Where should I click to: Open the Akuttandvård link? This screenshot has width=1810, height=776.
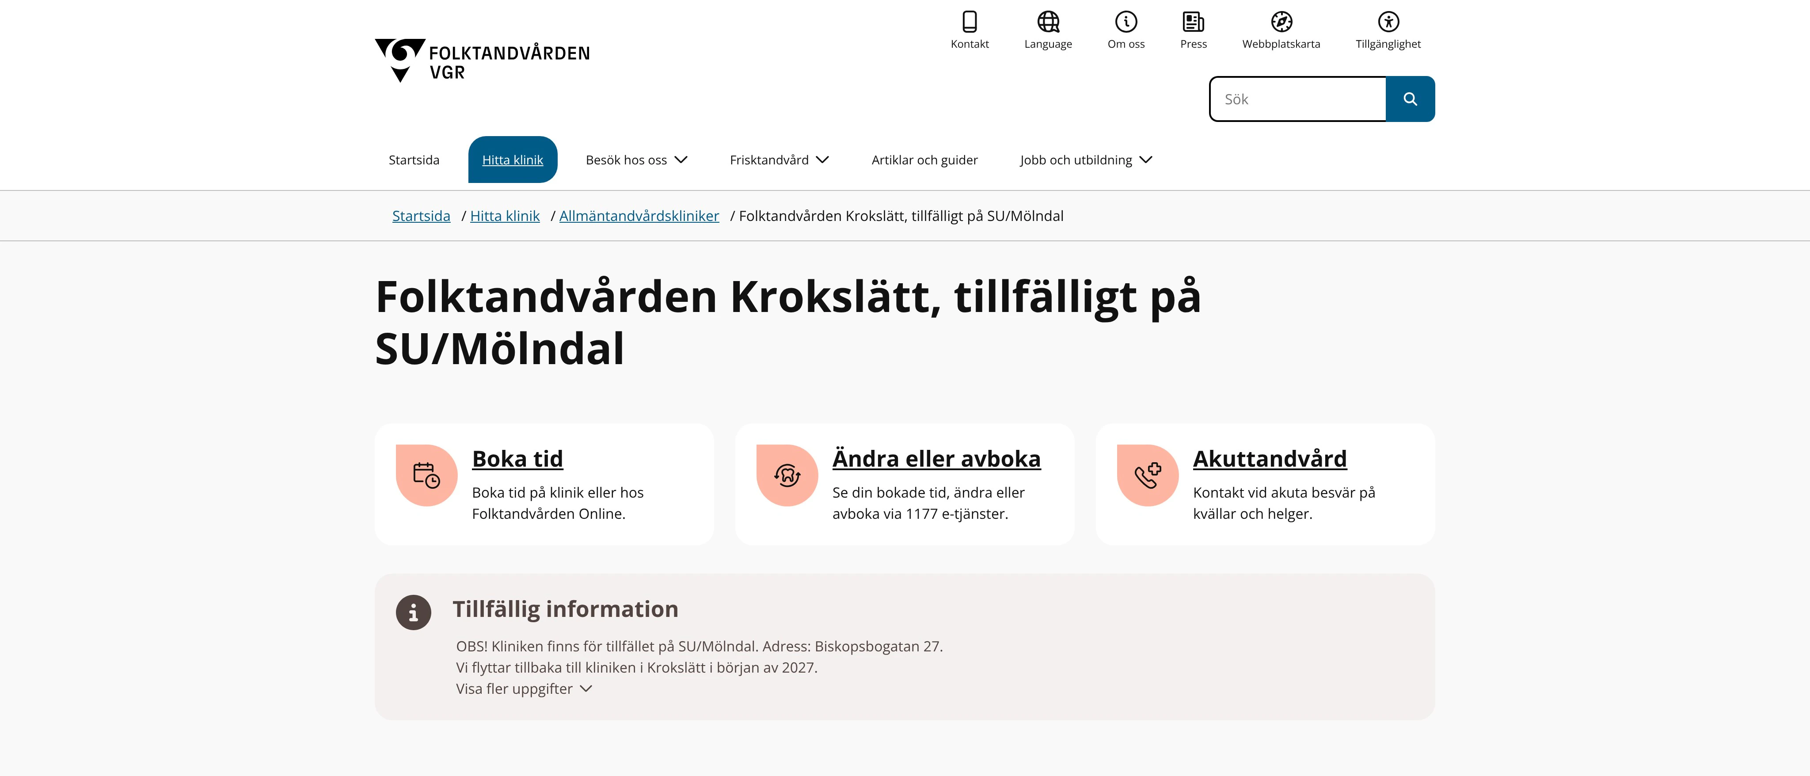(x=1270, y=458)
